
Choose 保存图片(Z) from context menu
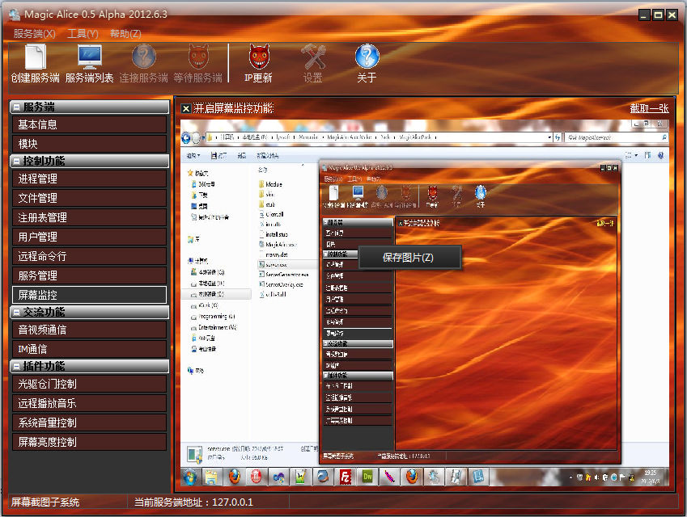pyautogui.click(x=409, y=258)
